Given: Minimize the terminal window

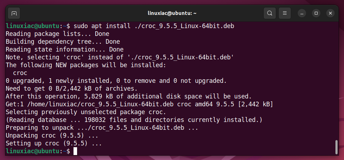Looking at the screenshot, I should 302,14.
